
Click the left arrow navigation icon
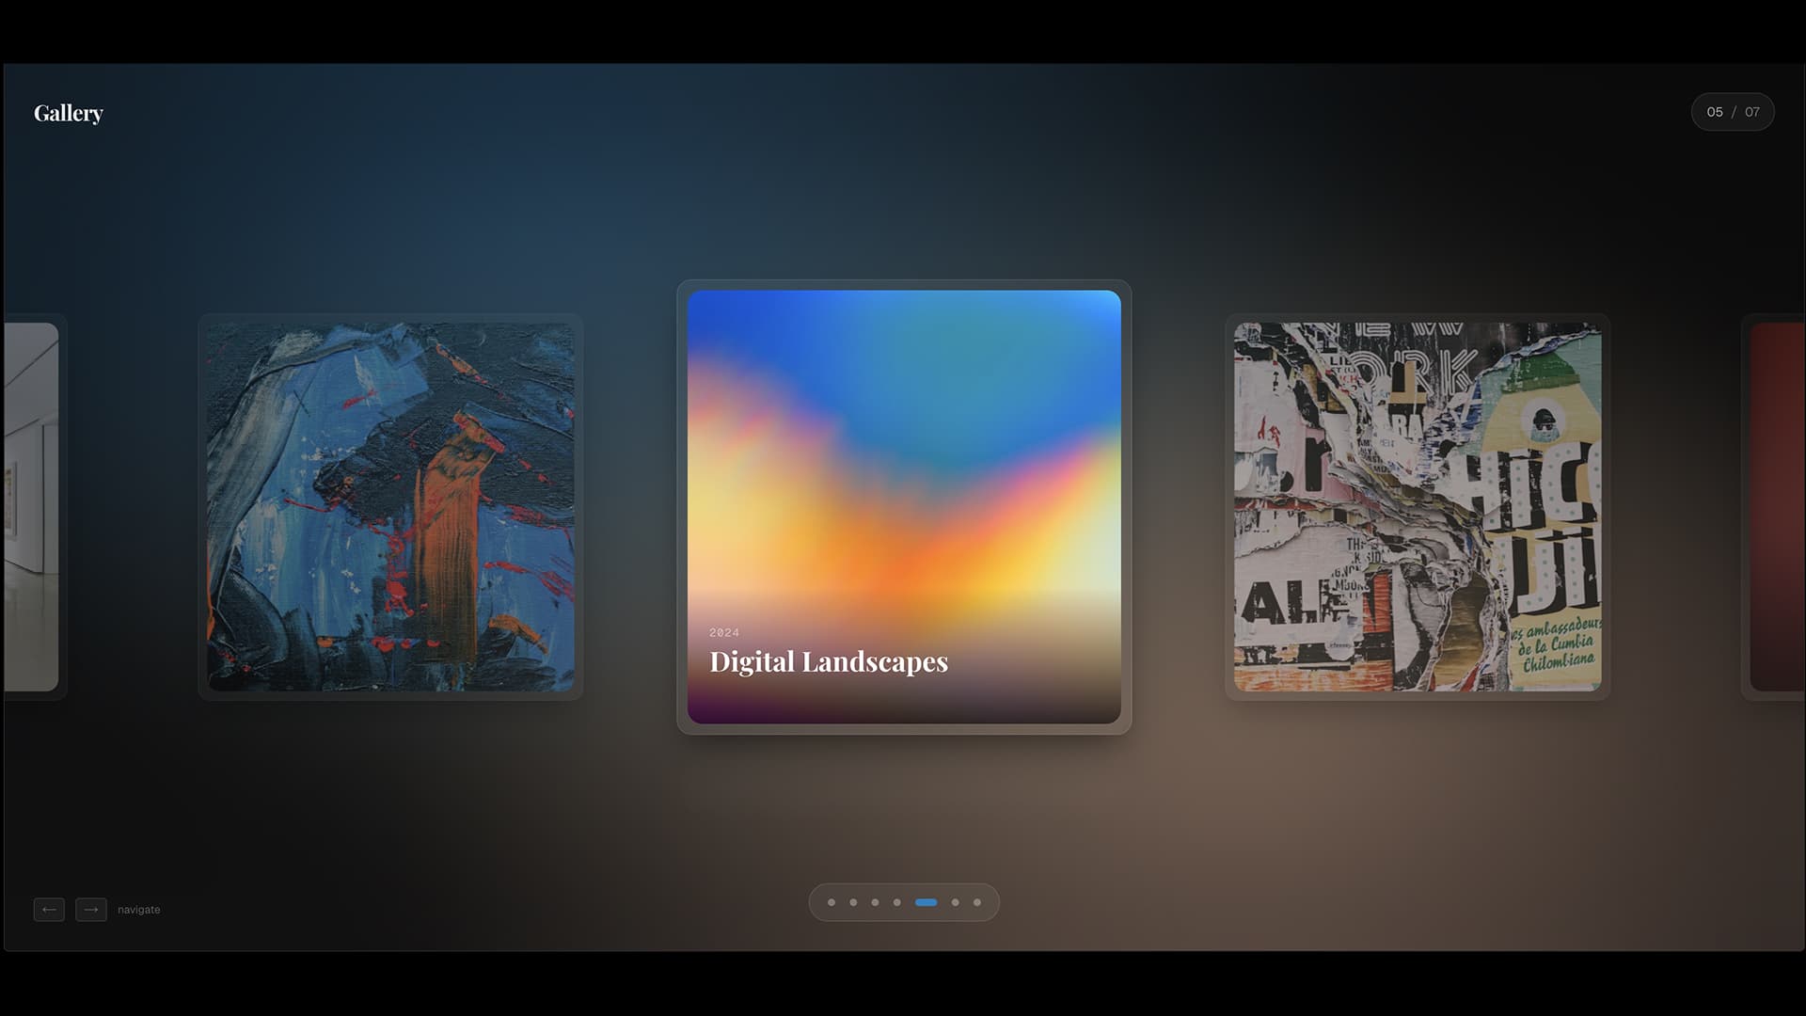tap(49, 910)
